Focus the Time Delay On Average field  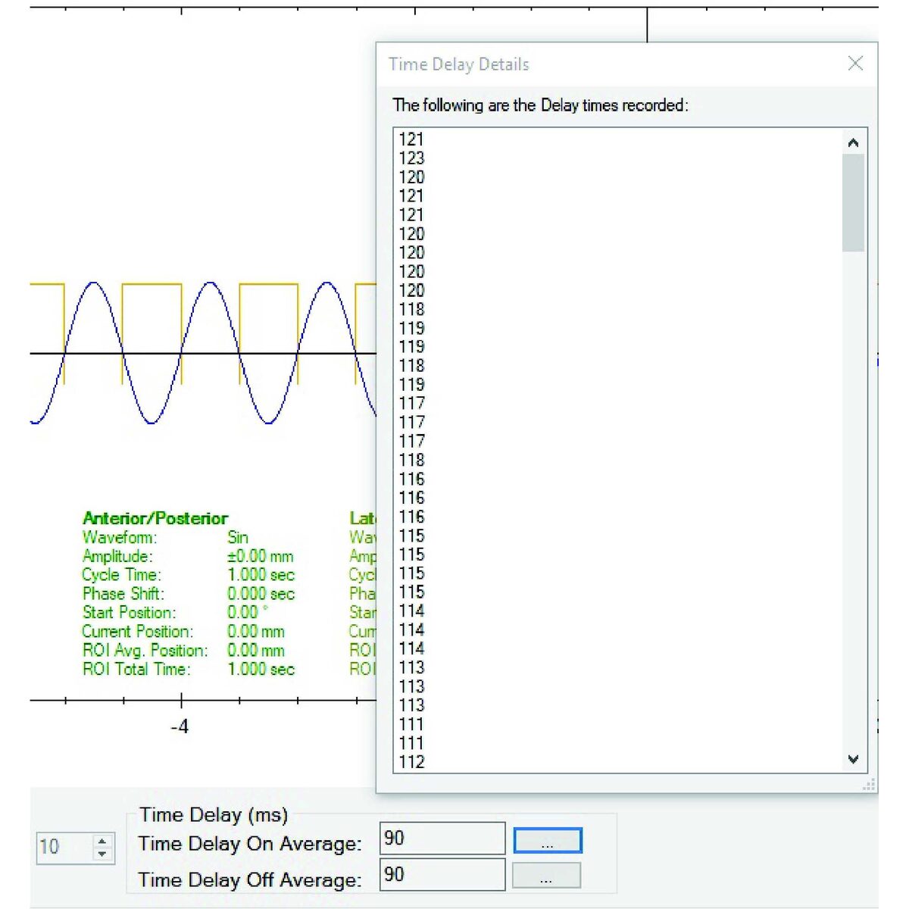tap(442, 839)
